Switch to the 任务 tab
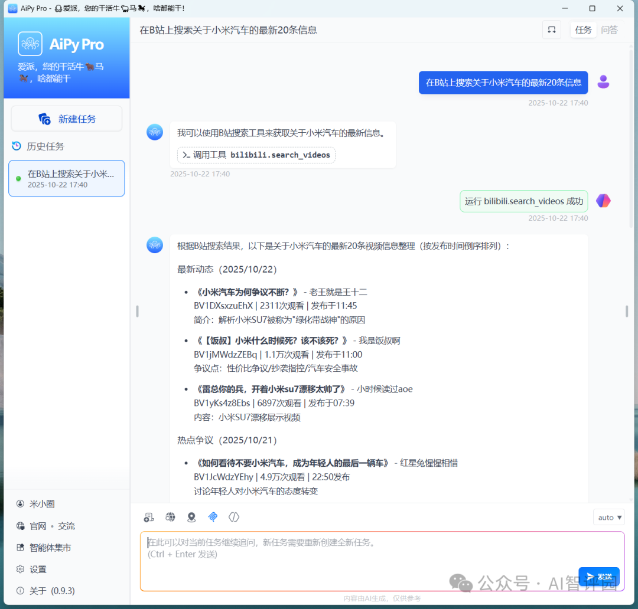The height and width of the screenshot is (609, 638). [x=583, y=30]
